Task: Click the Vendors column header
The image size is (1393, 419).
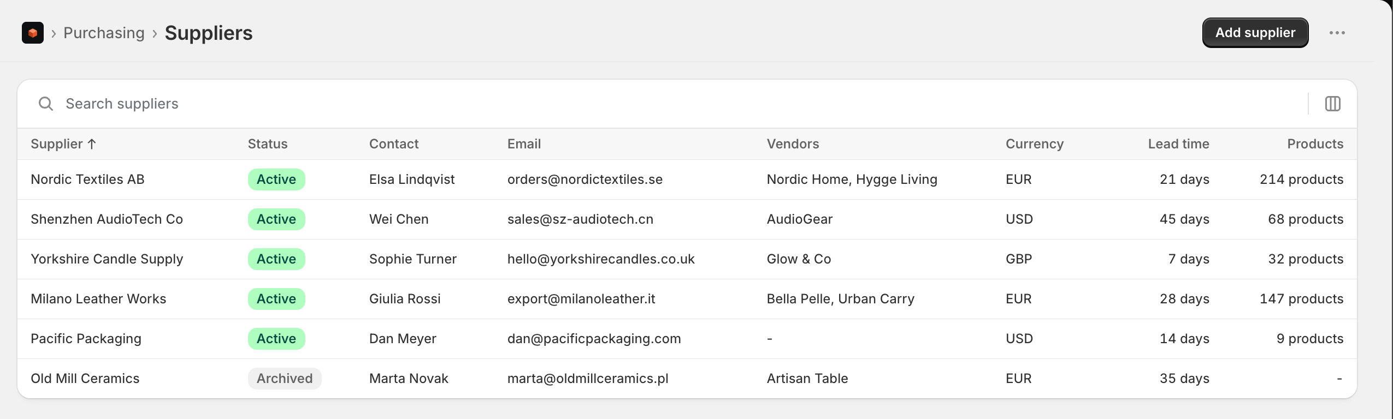Action: tap(793, 144)
